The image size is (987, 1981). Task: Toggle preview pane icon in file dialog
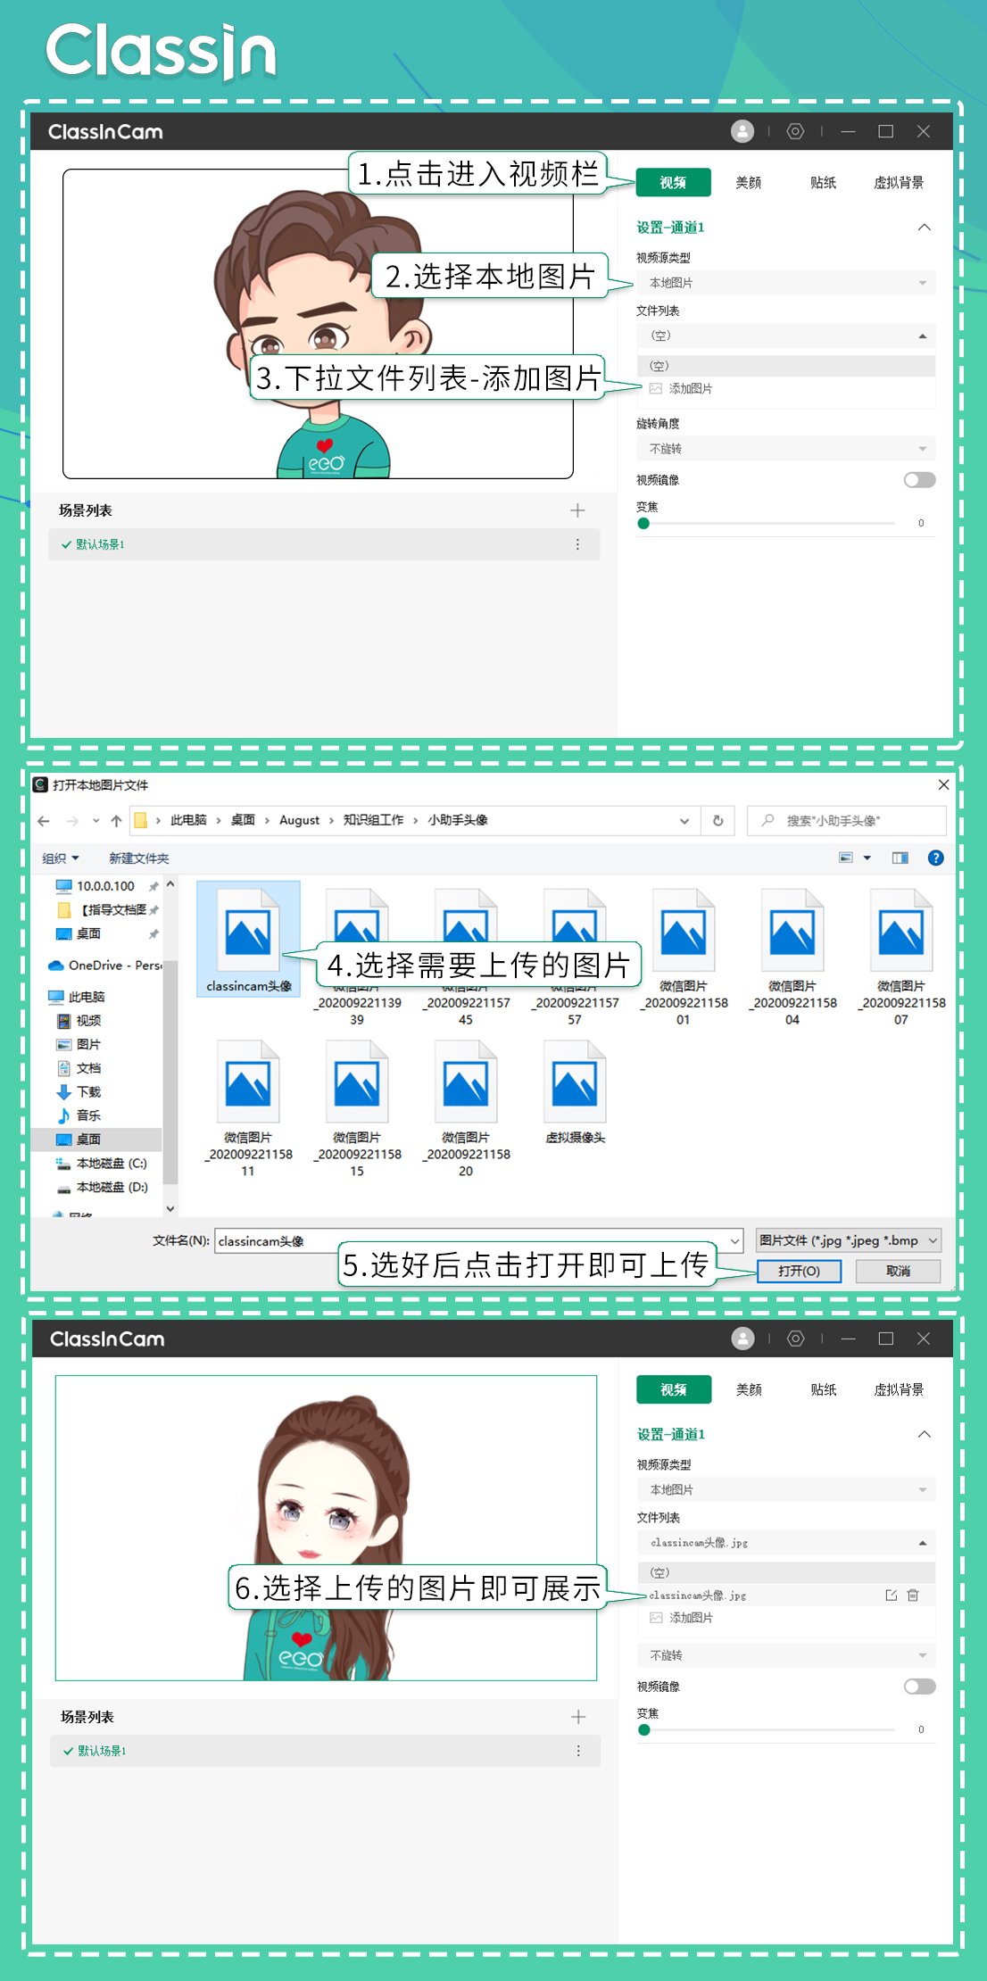click(x=900, y=858)
